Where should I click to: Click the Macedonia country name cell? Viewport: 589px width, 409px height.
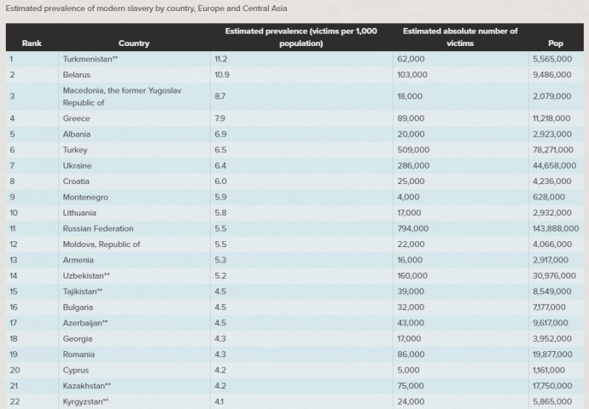tap(121, 96)
